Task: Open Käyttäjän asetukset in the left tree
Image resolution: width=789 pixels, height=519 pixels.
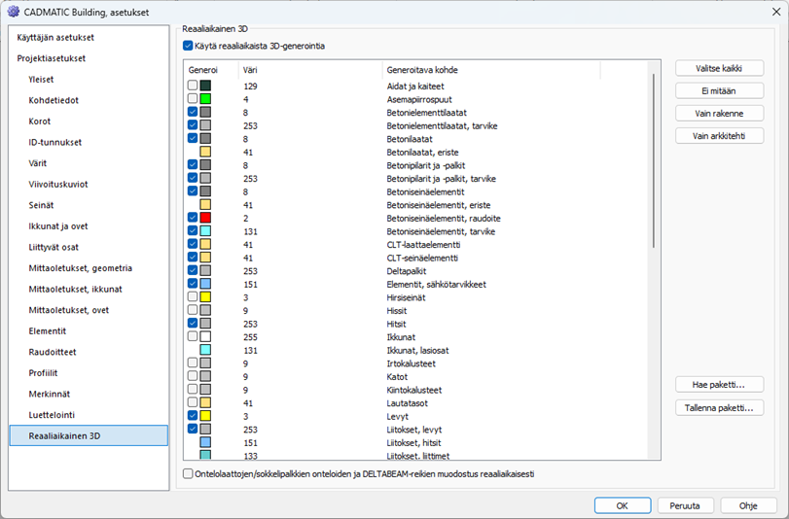Action: (x=55, y=37)
